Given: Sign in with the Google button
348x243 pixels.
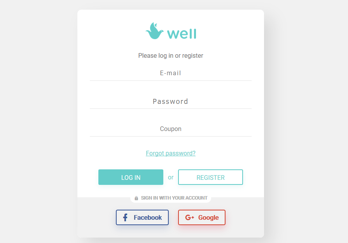Looking at the screenshot, I should click(201, 217).
